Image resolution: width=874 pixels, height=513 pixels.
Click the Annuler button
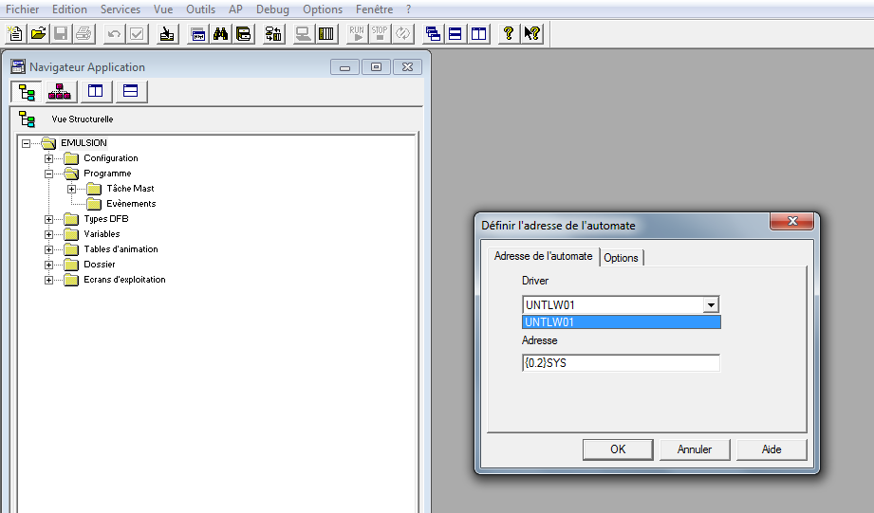(694, 449)
